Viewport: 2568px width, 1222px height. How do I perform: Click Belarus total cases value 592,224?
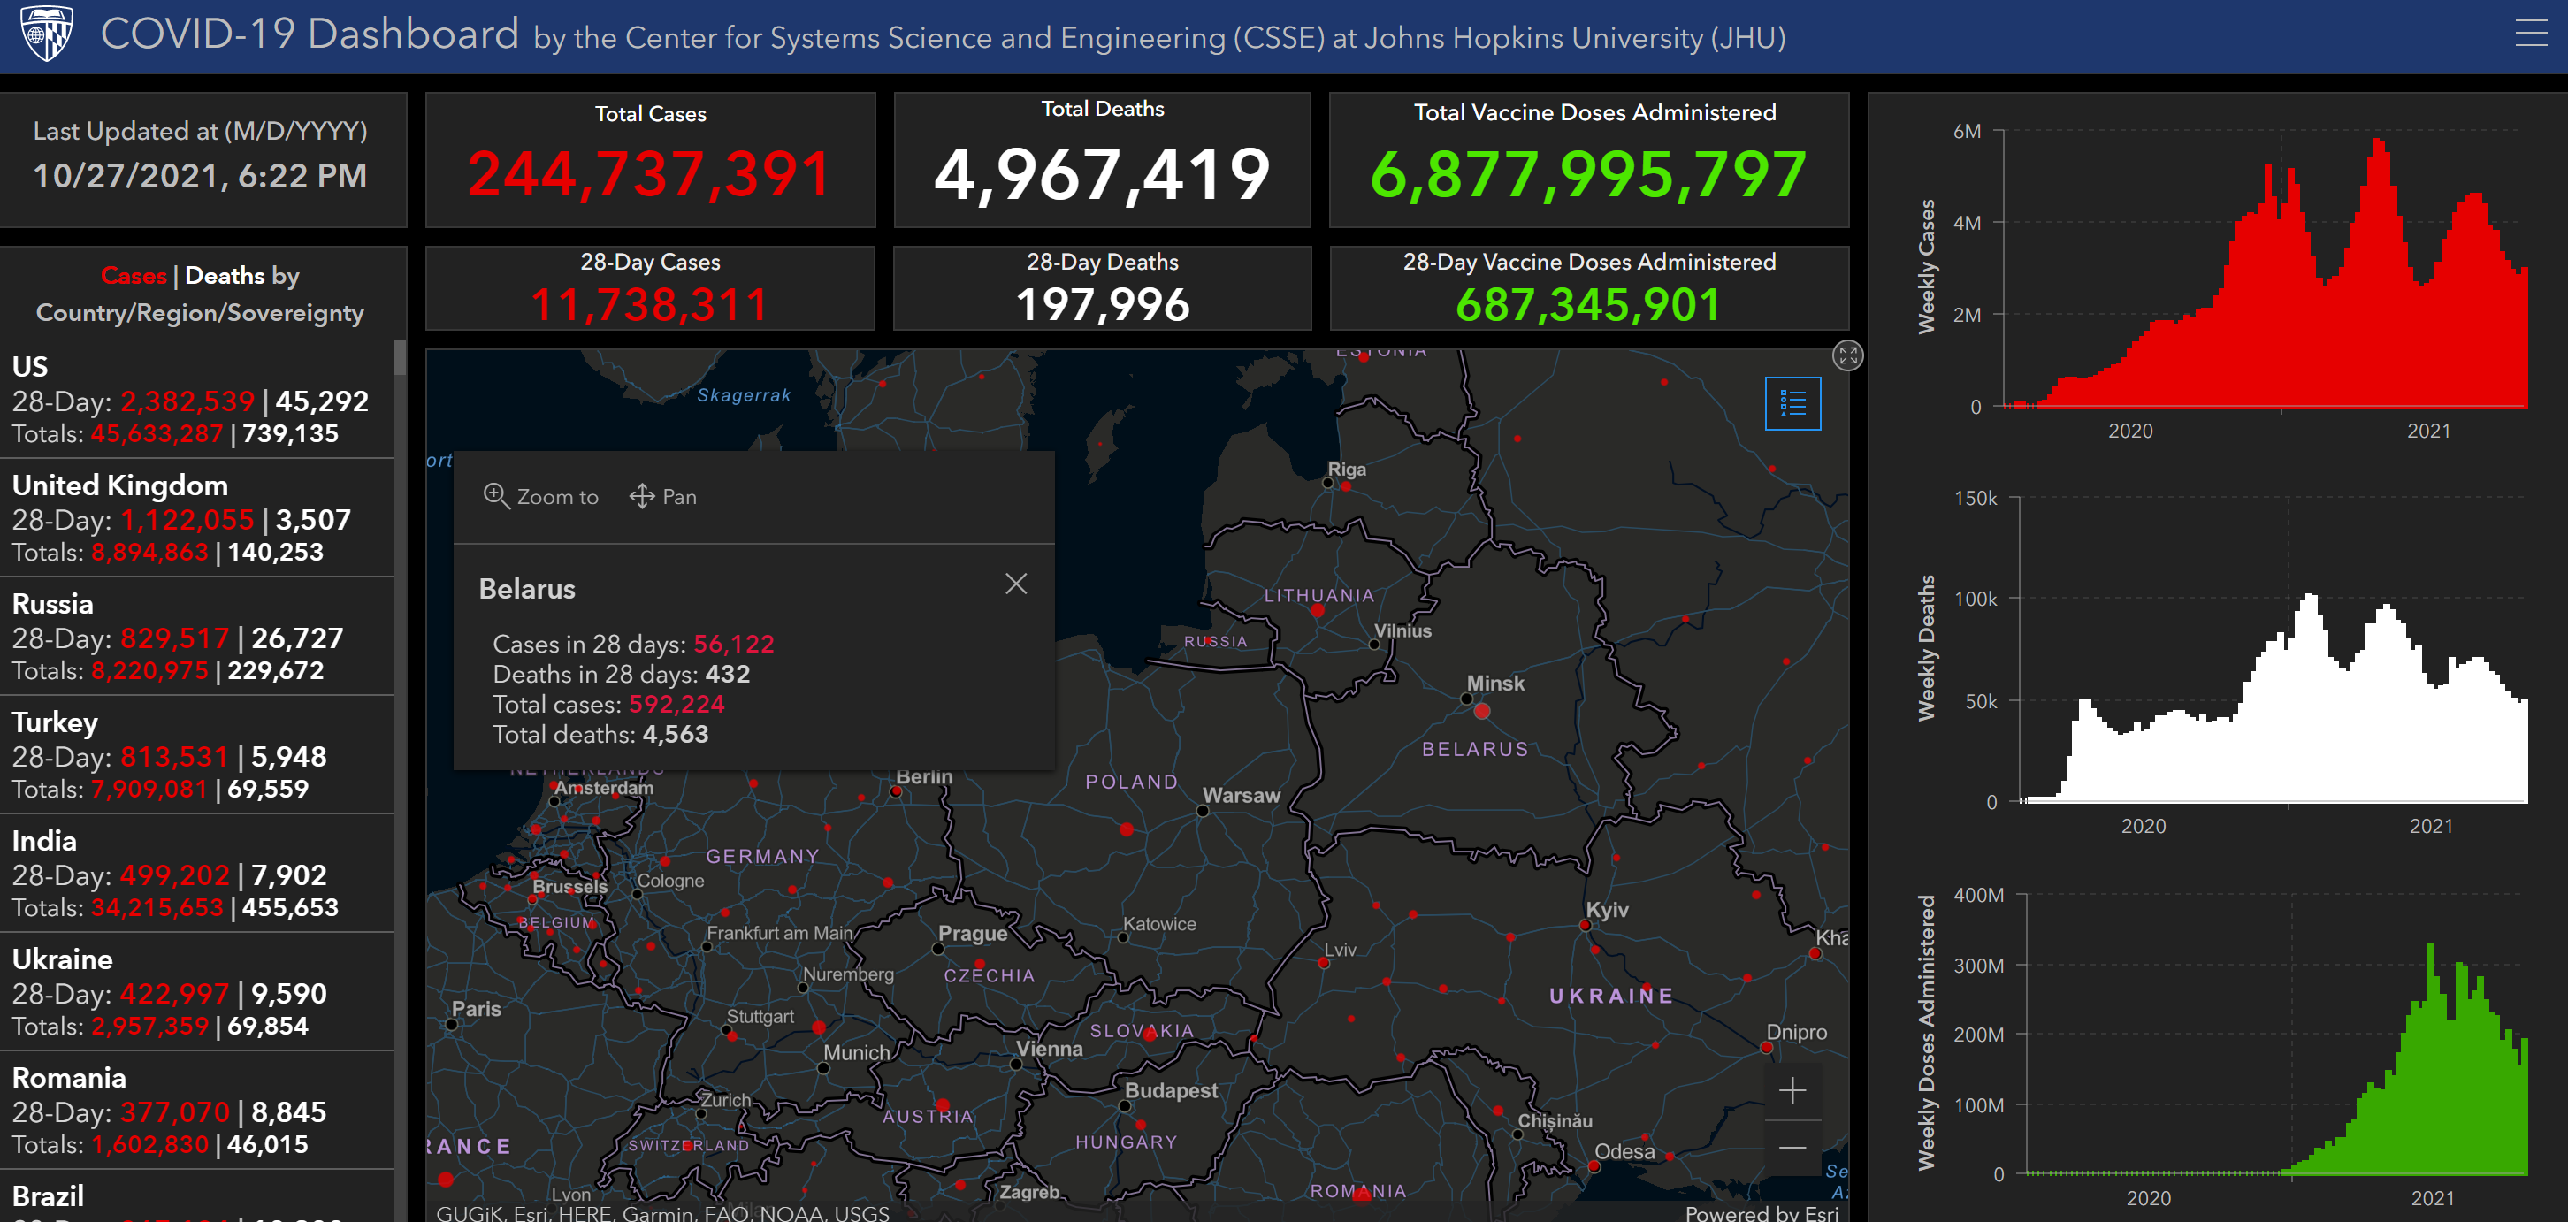[x=676, y=704]
